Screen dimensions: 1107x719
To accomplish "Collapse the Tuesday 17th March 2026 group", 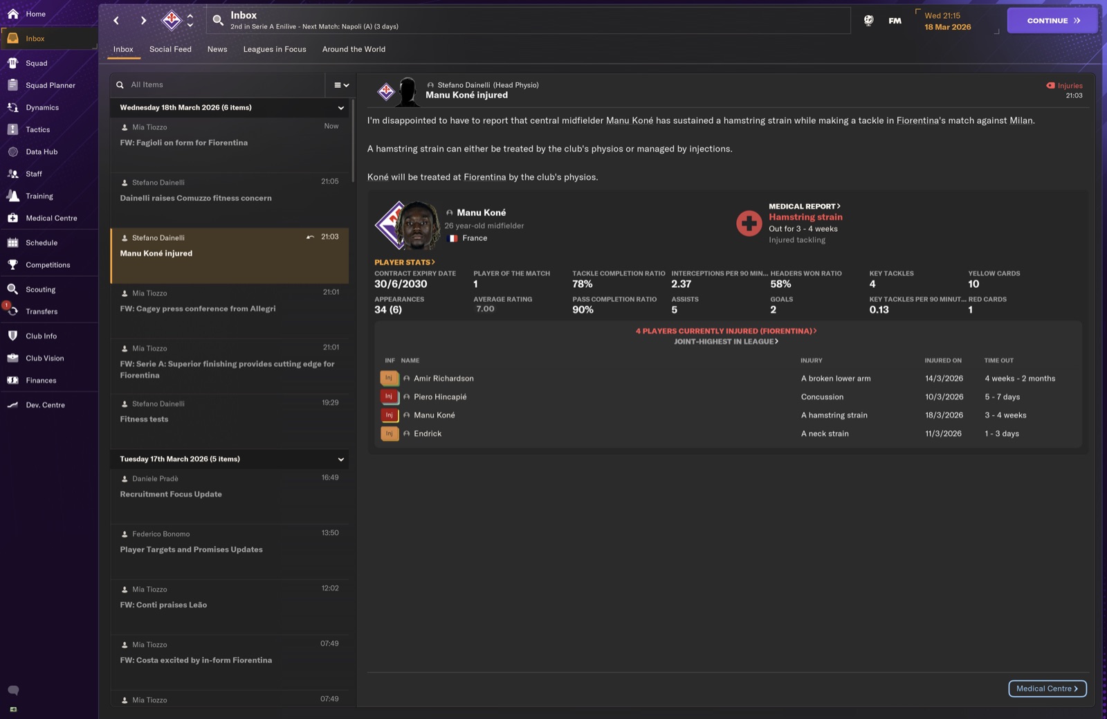I will (x=340, y=459).
